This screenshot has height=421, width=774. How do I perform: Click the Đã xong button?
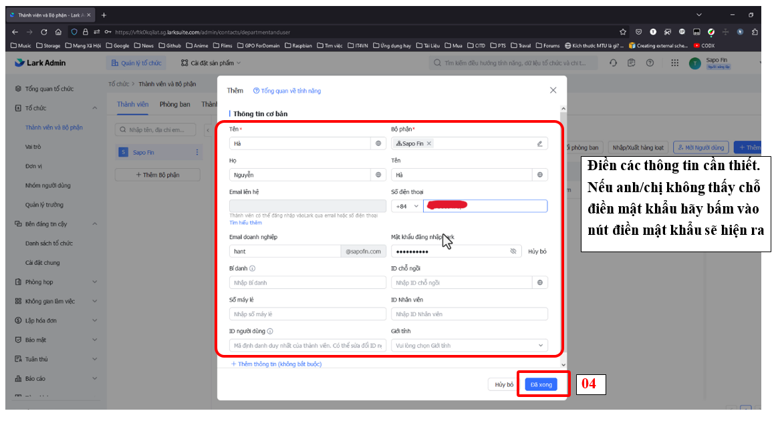tap(541, 385)
